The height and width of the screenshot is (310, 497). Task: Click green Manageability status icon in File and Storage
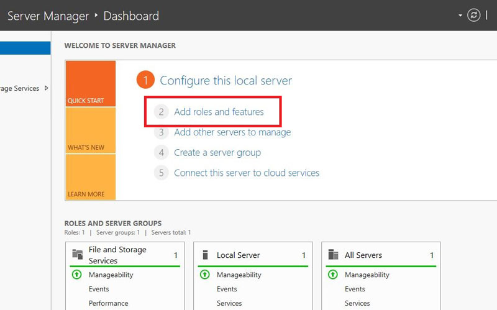point(76,275)
